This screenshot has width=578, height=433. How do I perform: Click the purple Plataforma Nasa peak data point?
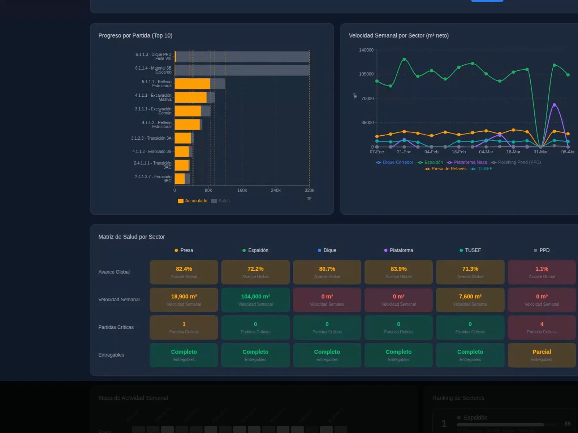pos(554,105)
